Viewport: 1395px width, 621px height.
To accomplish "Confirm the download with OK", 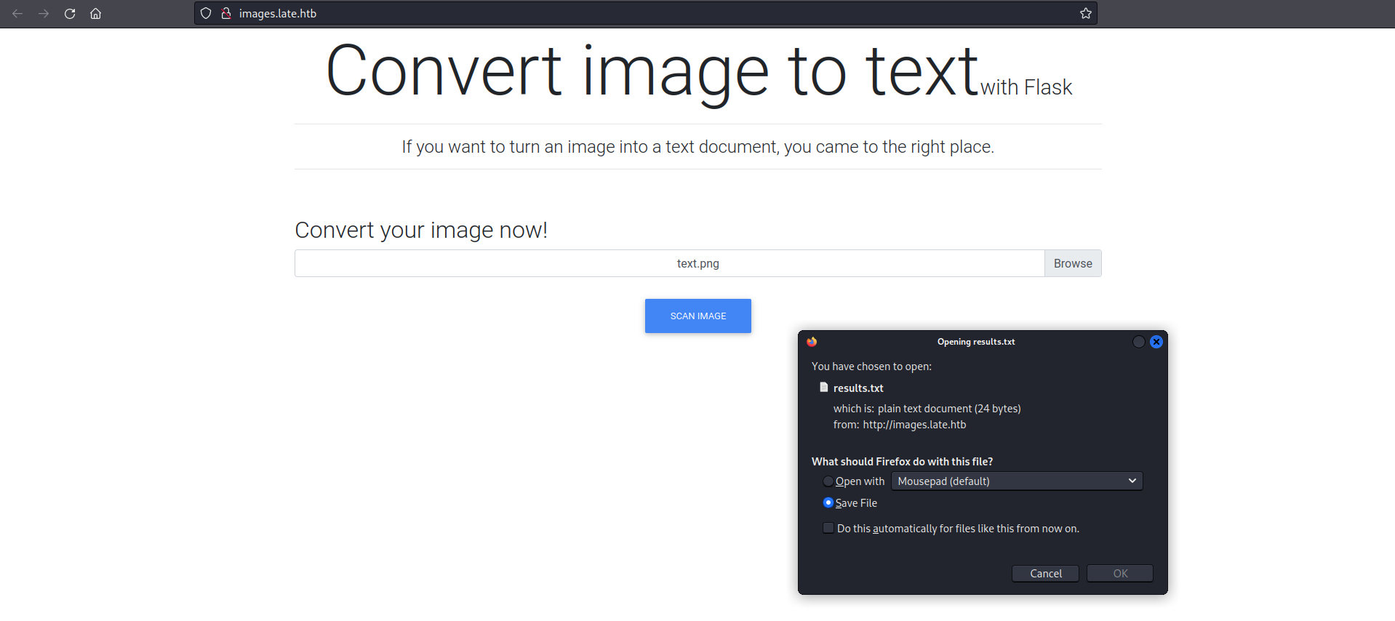I will pos(1119,574).
